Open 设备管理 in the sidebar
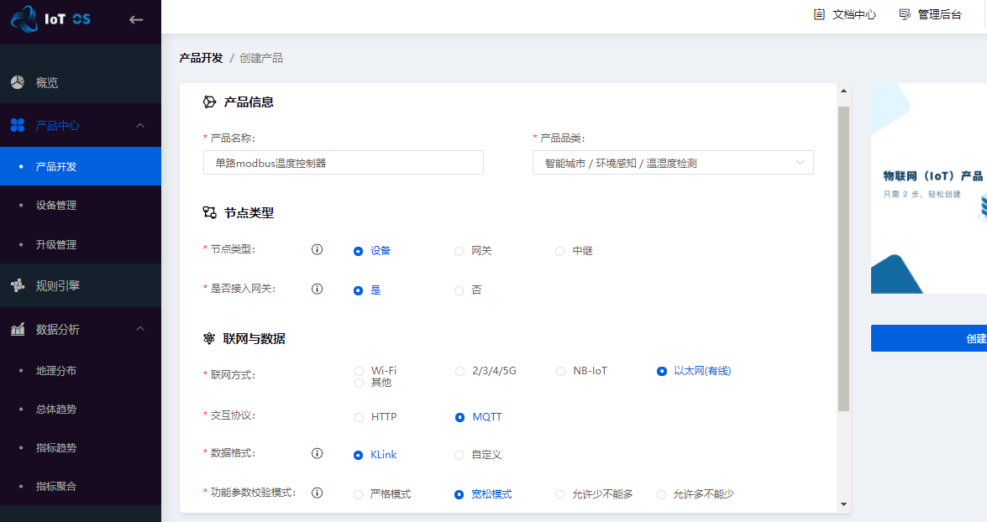This screenshot has width=987, height=522. click(56, 206)
